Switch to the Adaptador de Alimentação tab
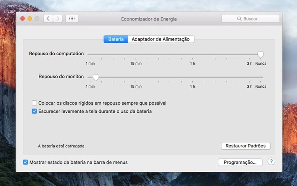297x186 pixels. coord(161,39)
